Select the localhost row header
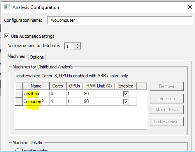 point(19,94)
